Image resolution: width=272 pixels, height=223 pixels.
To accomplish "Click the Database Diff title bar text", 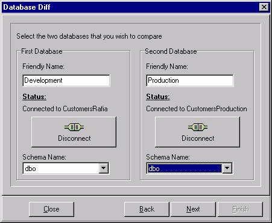I will coord(27,7).
